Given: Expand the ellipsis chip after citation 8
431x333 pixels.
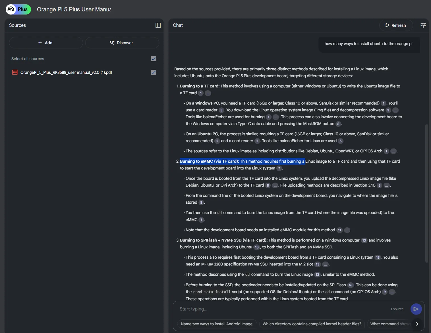Looking at the screenshot, I should 275,185.
